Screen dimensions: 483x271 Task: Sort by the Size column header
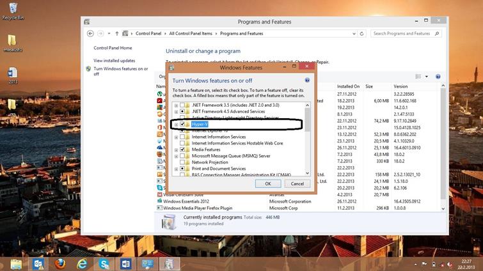(x=369, y=86)
